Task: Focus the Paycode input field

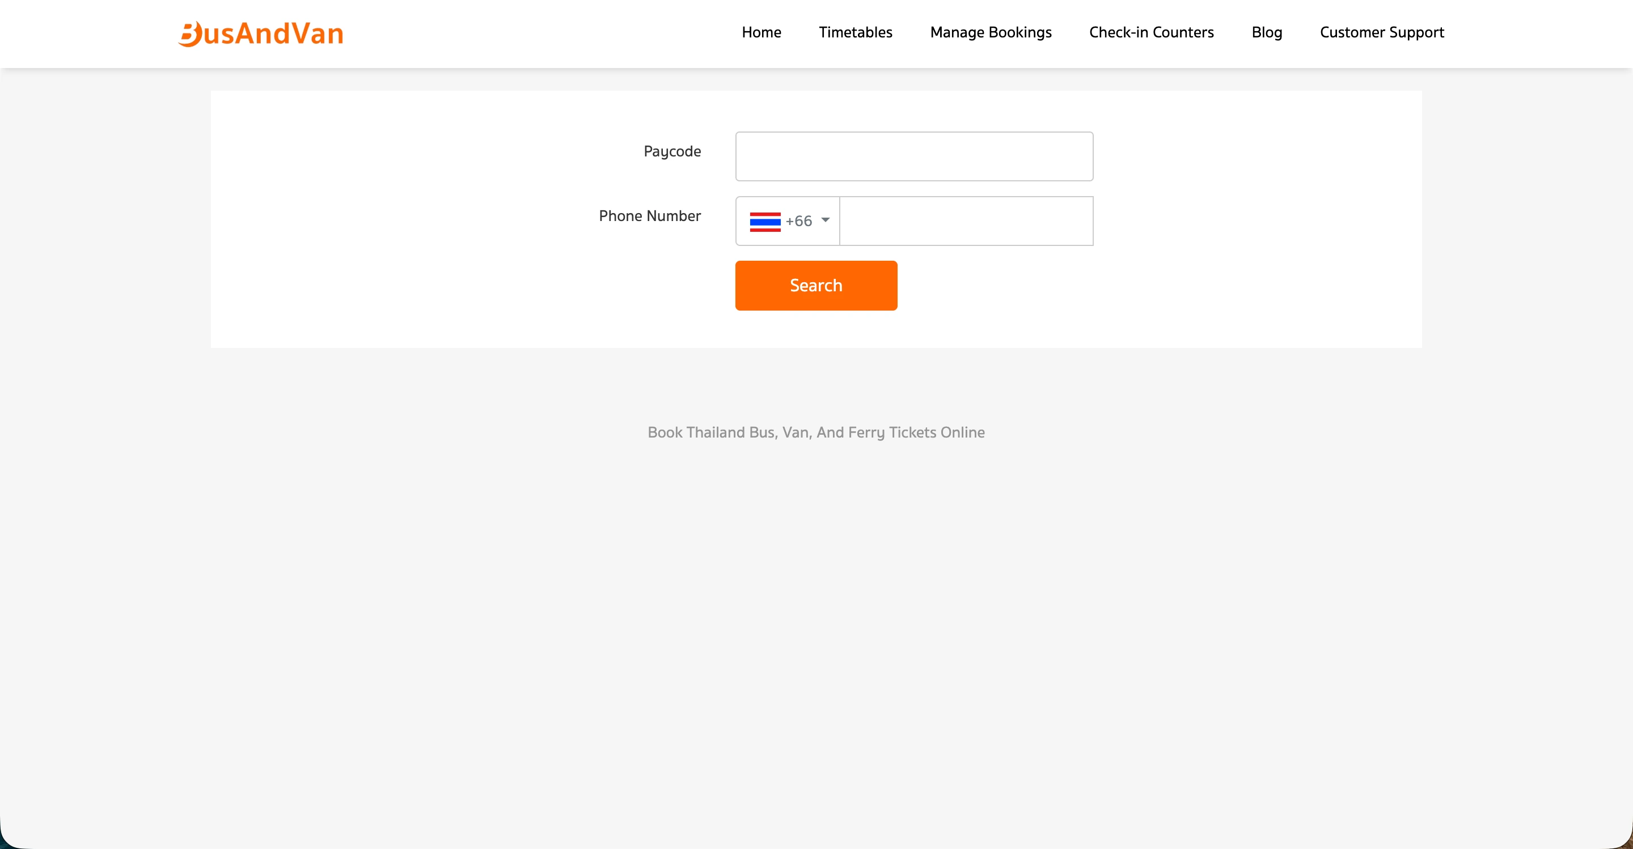Action: [x=914, y=156]
